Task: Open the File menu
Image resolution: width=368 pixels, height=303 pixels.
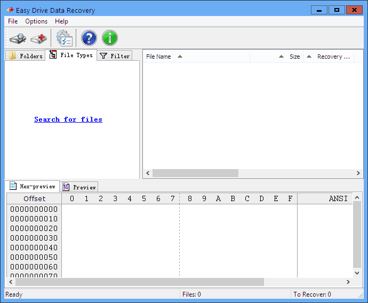Action: [x=13, y=21]
